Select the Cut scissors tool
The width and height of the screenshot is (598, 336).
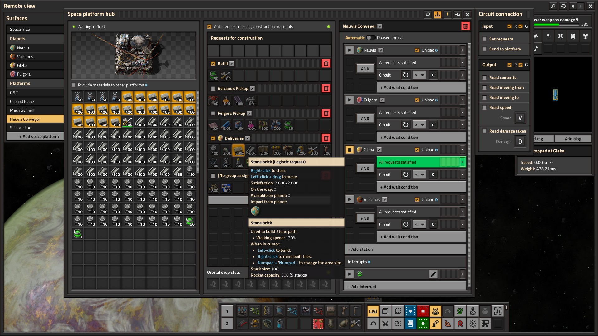(x=385, y=324)
